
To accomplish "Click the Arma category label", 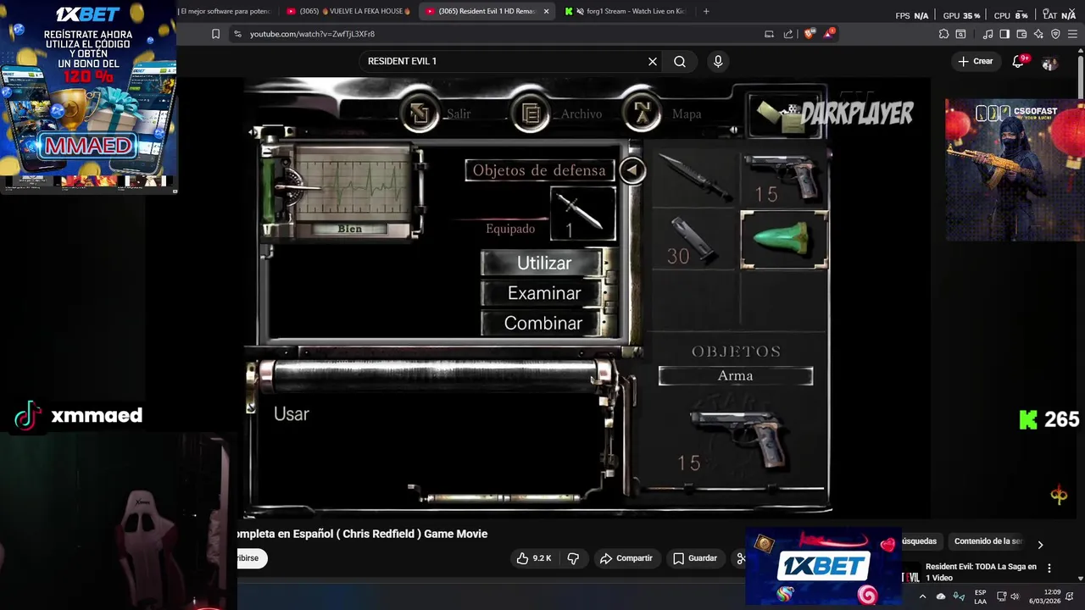I will pos(735,375).
